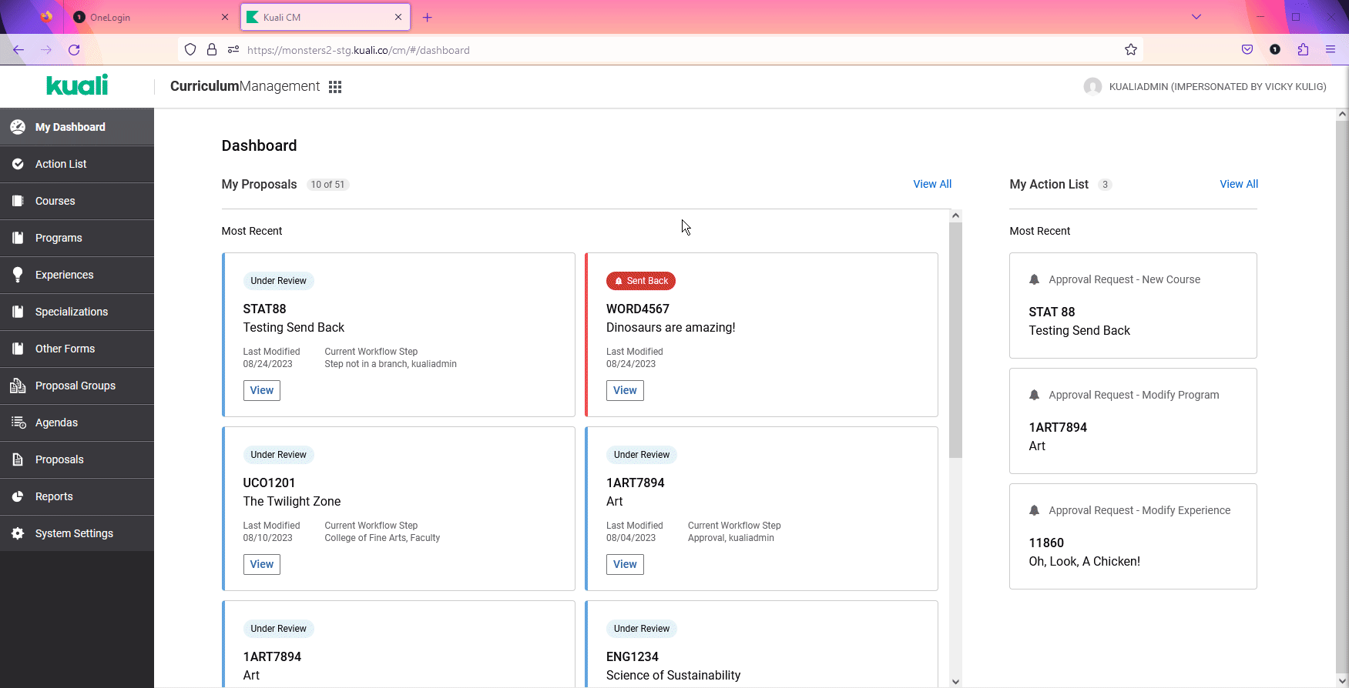
Task: Open a new browser tab
Action: point(428,17)
